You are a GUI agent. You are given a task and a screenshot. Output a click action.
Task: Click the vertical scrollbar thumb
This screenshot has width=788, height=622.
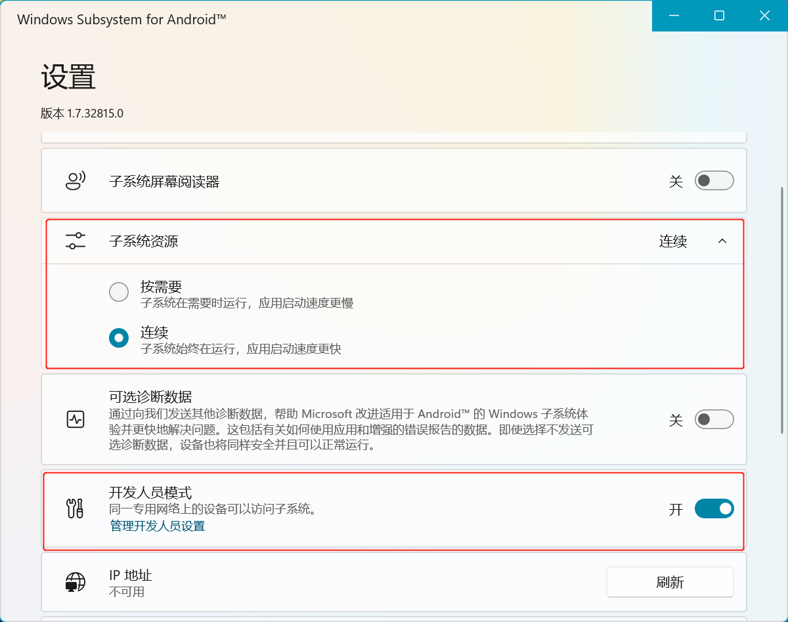pyautogui.click(x=781, y=310)
